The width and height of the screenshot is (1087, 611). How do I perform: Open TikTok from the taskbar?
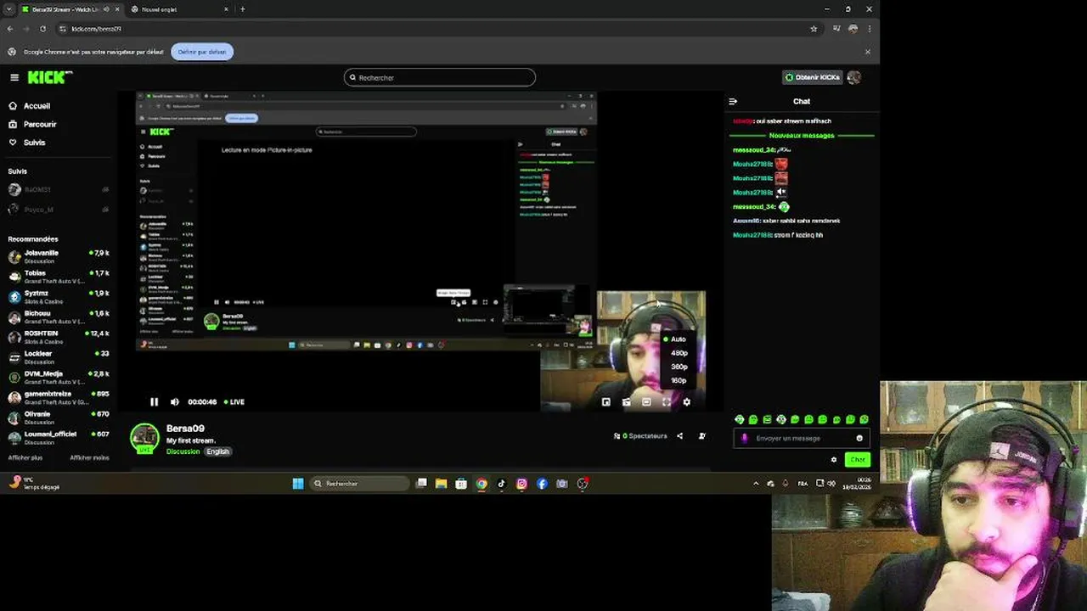501,484
